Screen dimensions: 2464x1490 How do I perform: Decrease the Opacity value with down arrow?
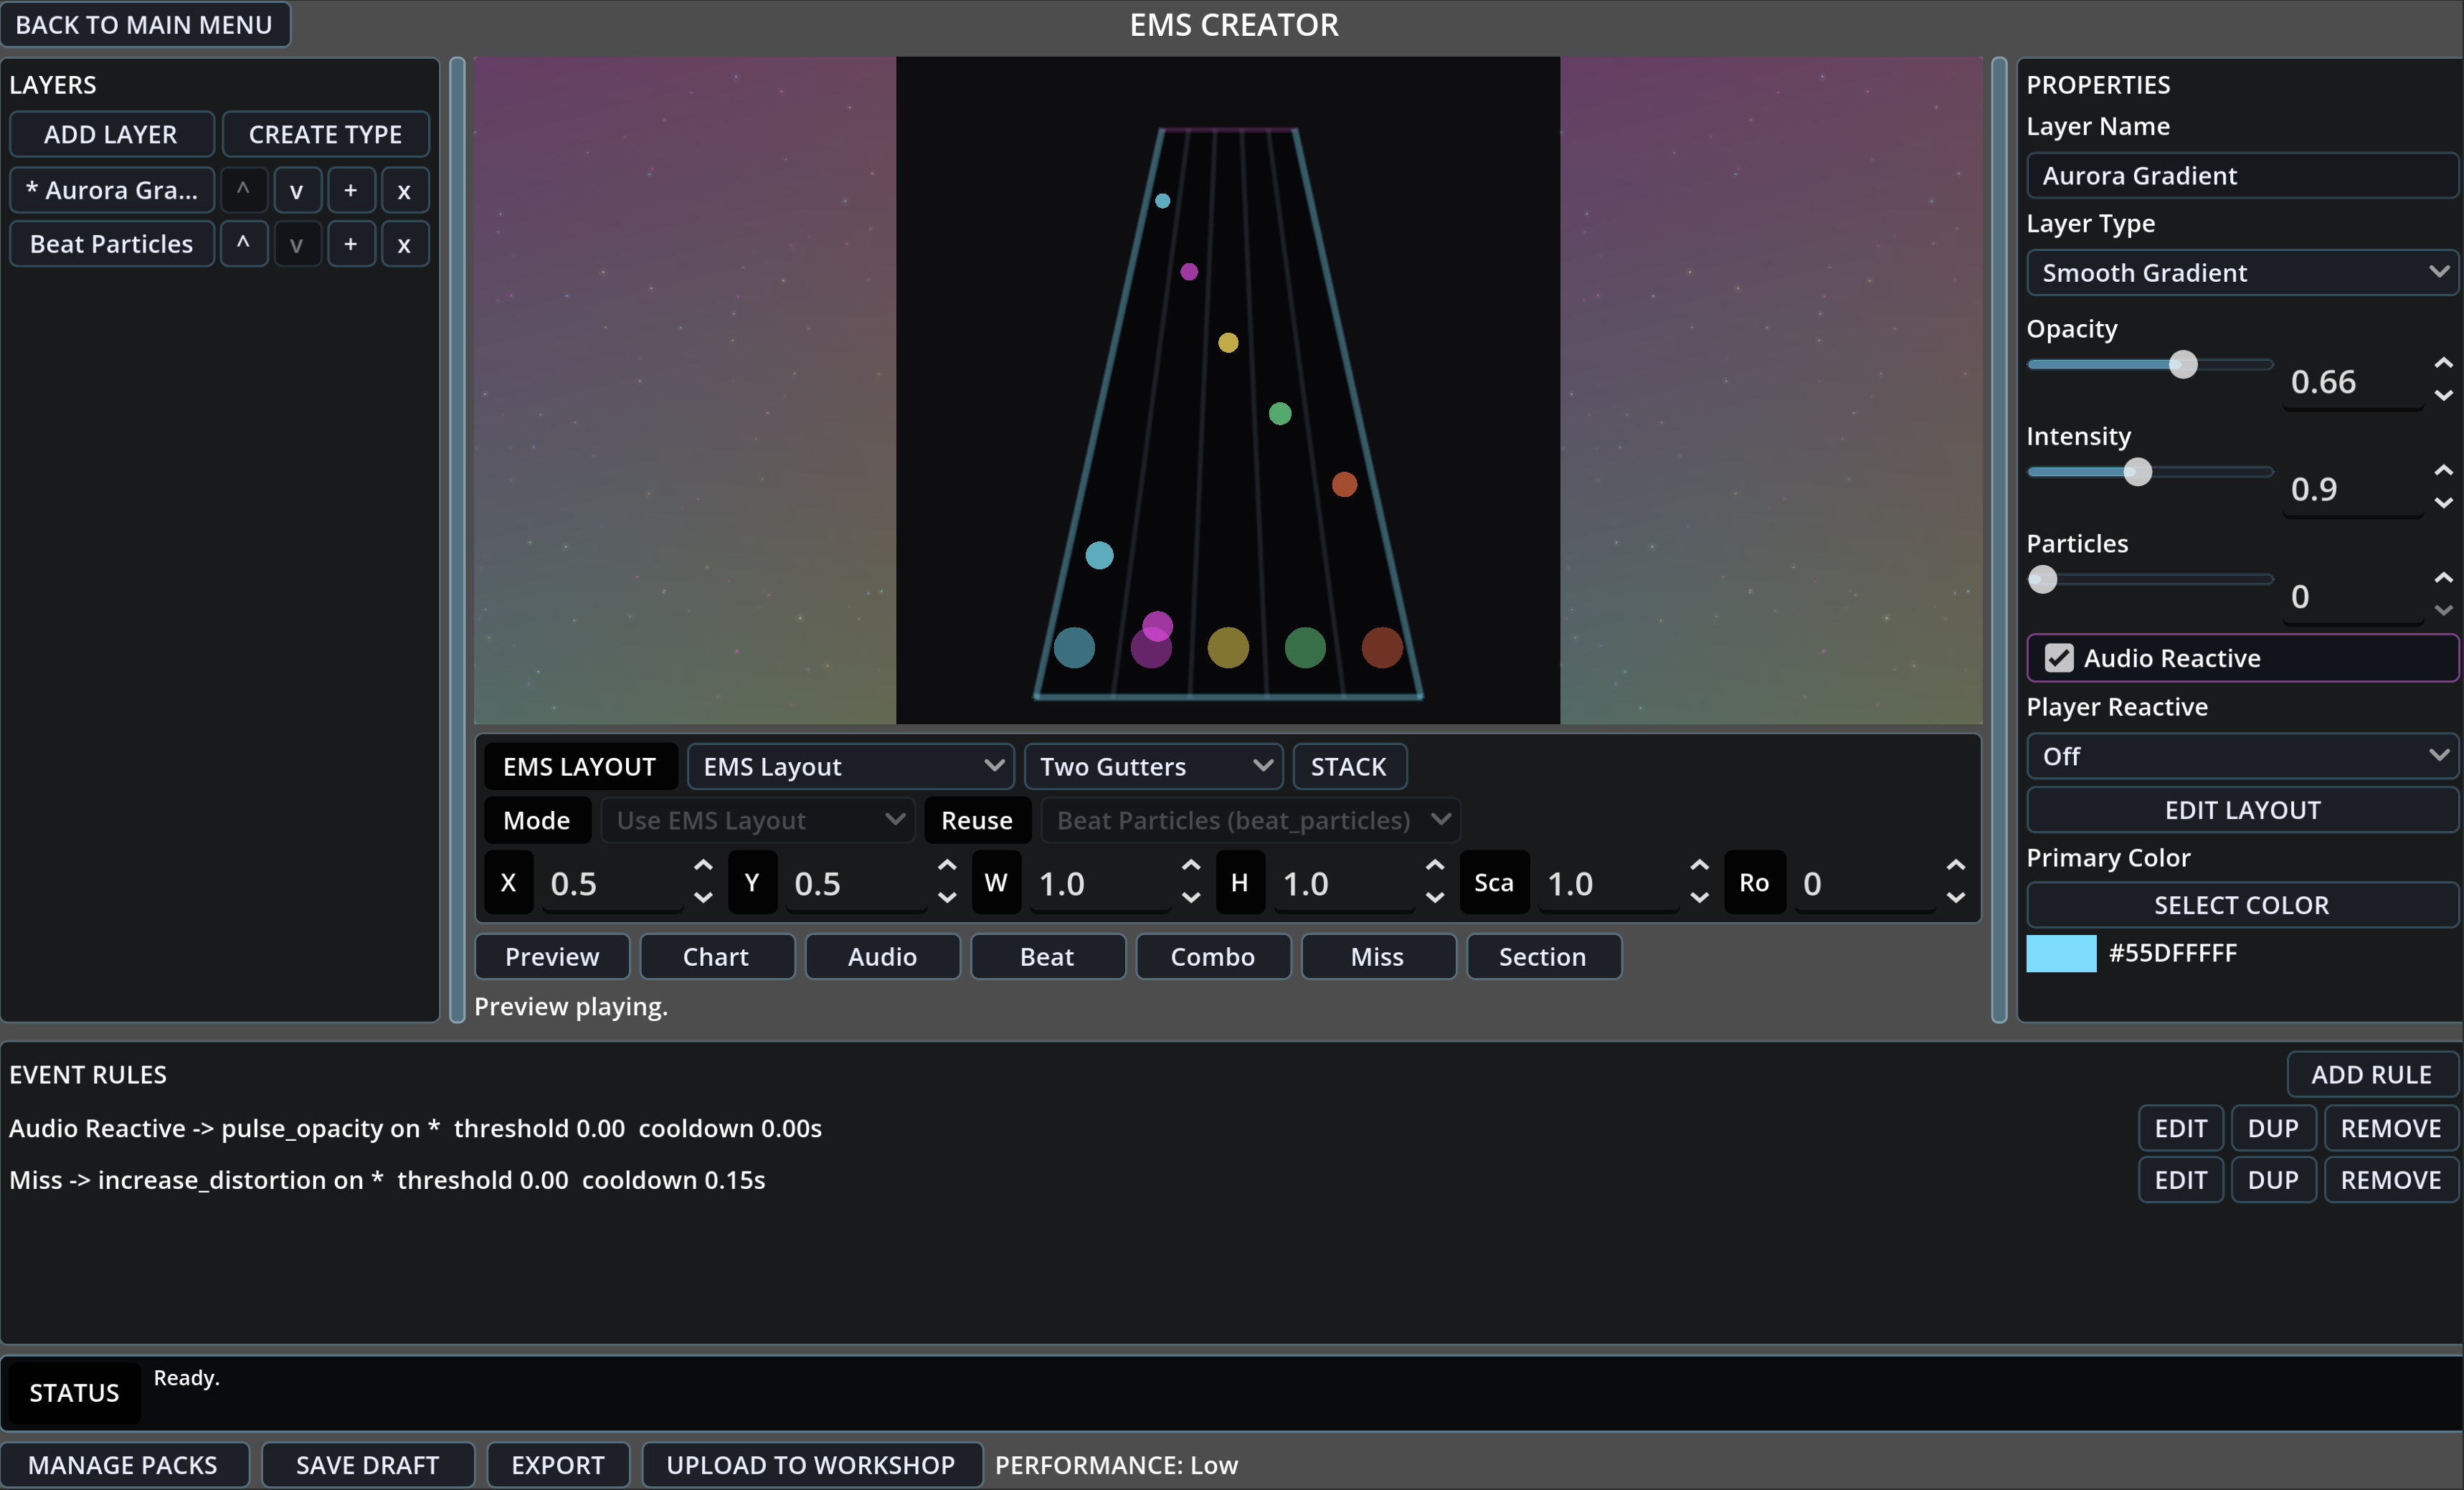tap(2443, 396)
